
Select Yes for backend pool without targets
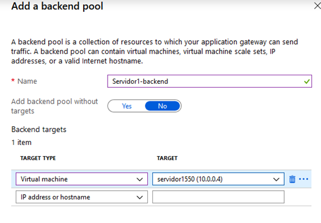[x=127, y=106]
